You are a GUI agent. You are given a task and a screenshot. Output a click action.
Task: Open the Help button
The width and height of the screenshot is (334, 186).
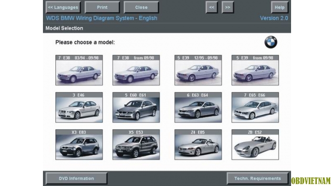pos(280,7)
